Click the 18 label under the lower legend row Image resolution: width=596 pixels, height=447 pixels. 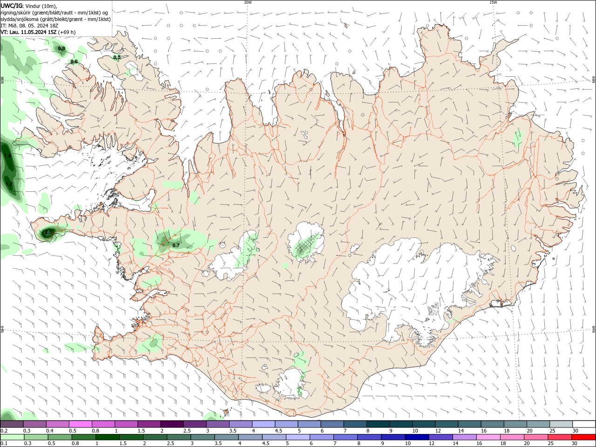click(x=503, y=443)
